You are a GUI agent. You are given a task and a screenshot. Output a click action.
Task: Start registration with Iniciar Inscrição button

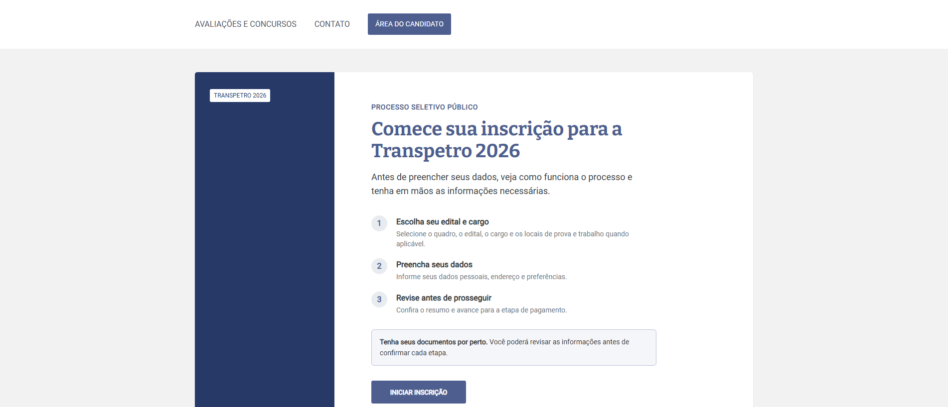pos(419,392)
